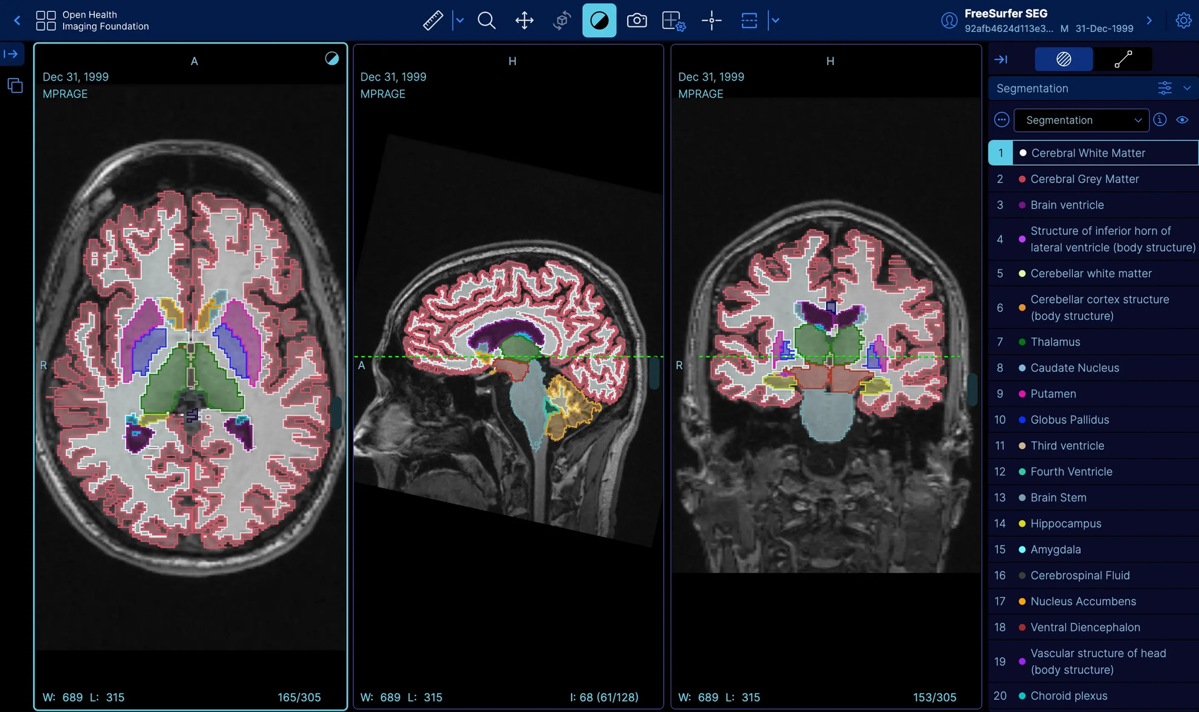Collapse the right segmentation panel
This screenshot has height=712, width=1199.
(1002, 59)
